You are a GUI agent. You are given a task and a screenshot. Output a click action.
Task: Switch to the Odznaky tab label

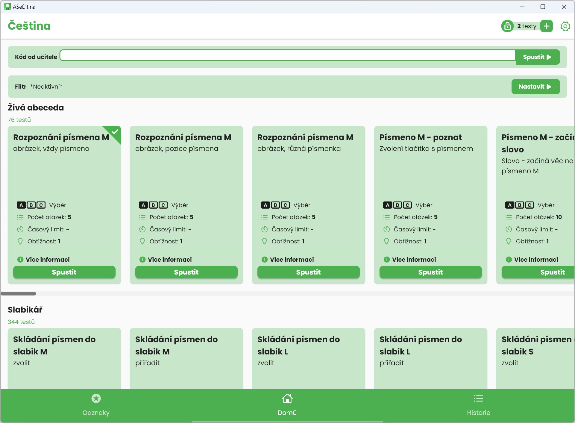tap(96, 413)
